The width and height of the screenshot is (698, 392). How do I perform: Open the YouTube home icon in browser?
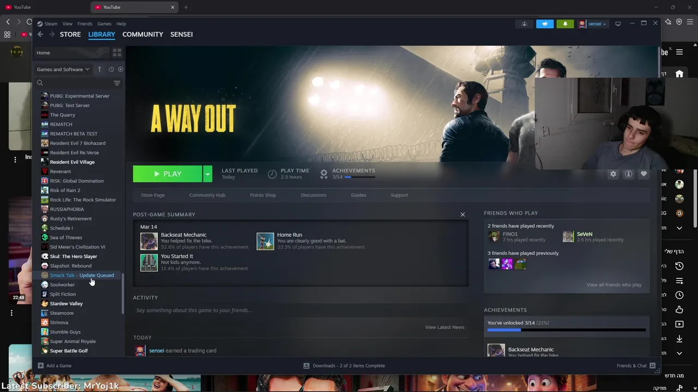(679, 74)
